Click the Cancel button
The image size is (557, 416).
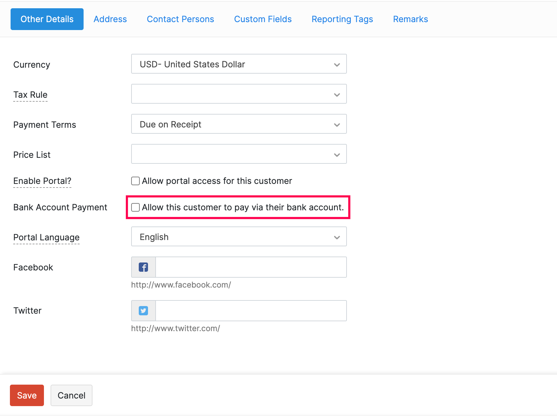click(71, 395)
